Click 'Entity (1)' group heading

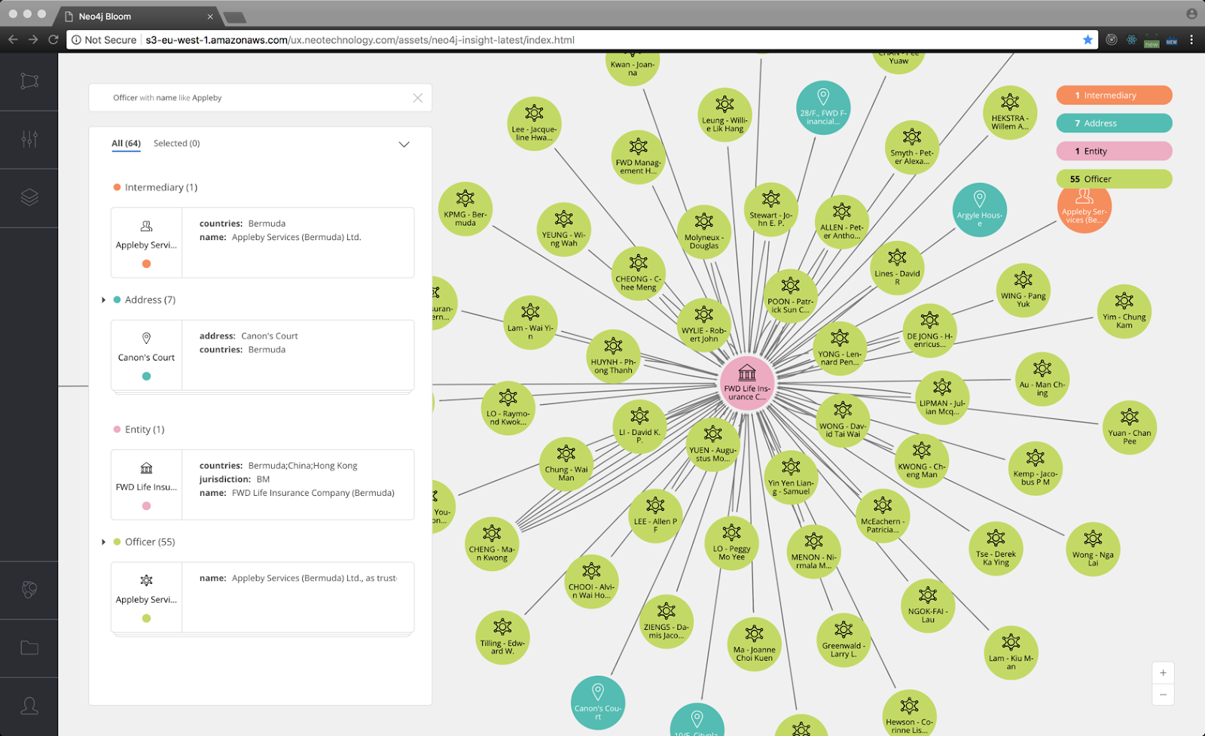click(x=145, y=430)
